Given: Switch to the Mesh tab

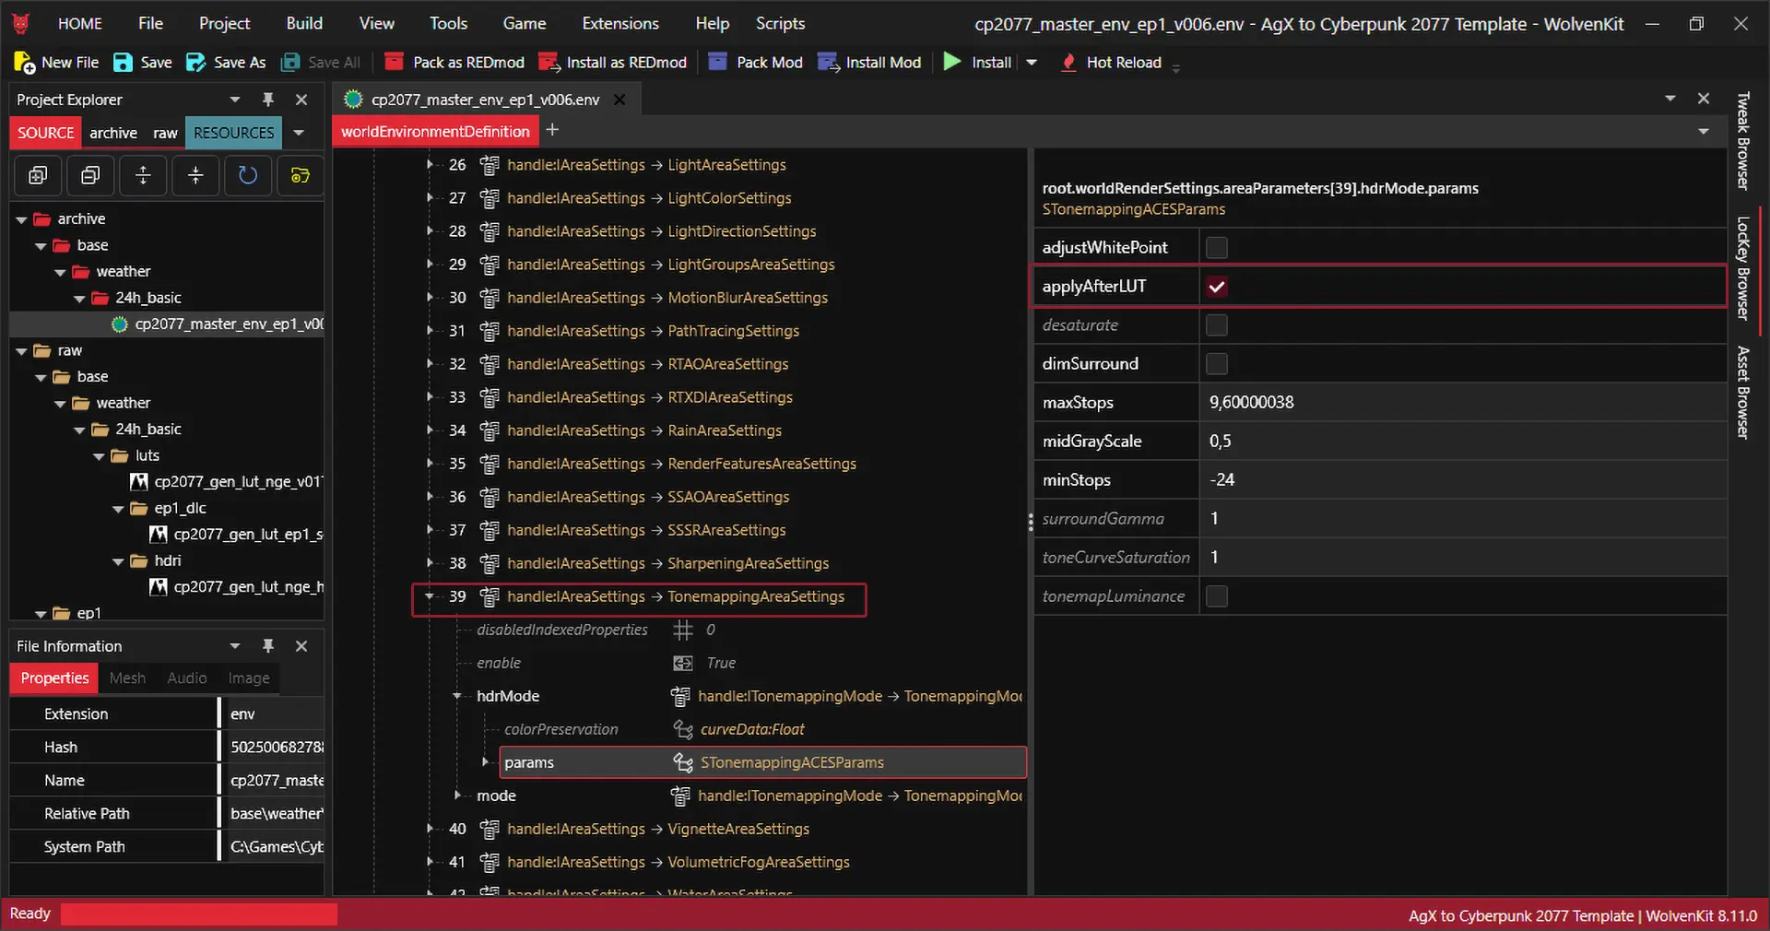Looking at the screenshot, I should [127, 678].
